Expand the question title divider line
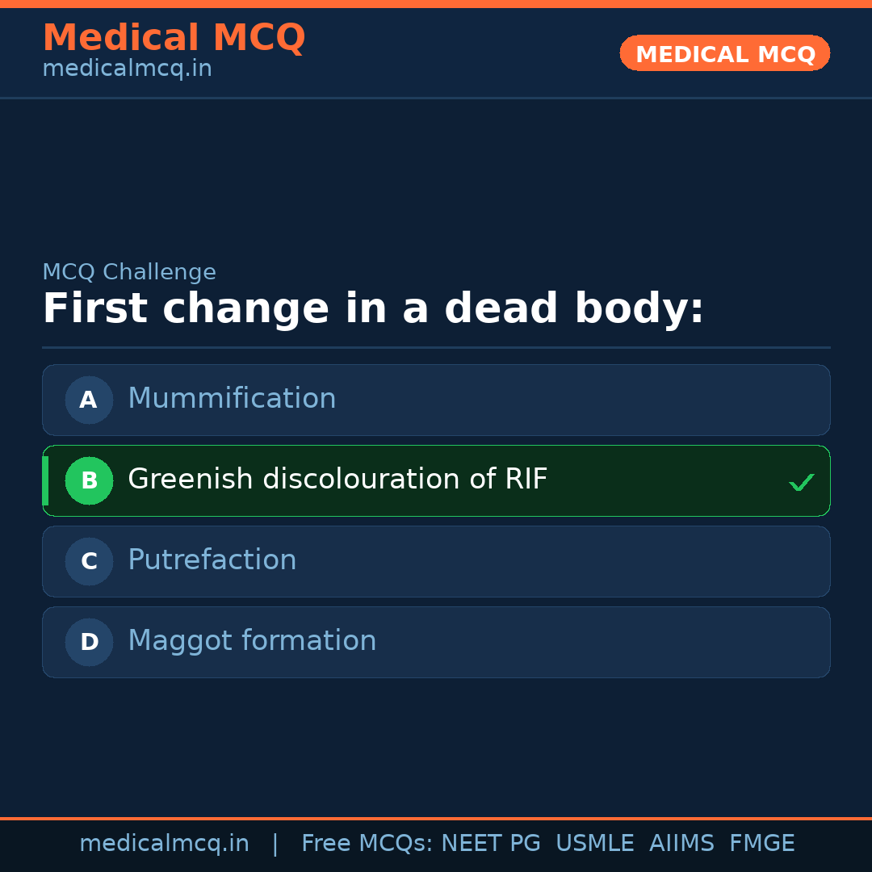The width and height of the screenshot is (872, 872). [436, 347]
